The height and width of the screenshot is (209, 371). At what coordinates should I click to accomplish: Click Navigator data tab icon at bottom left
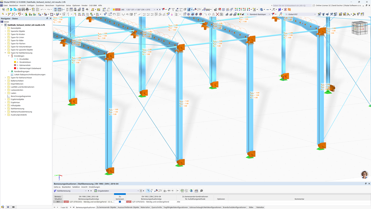coord(3,207)
